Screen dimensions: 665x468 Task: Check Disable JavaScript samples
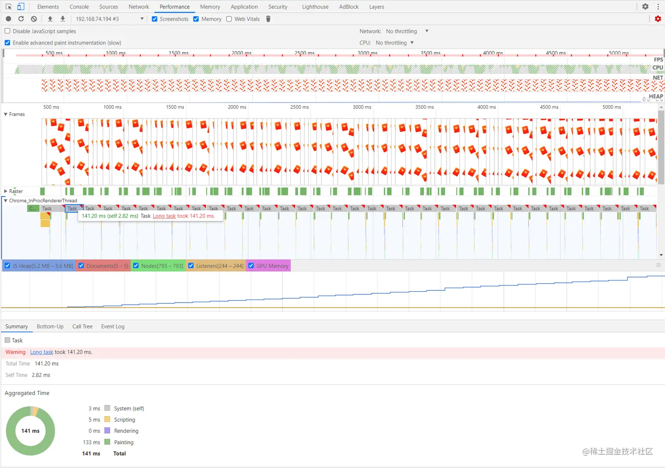(x=7, y=31)
